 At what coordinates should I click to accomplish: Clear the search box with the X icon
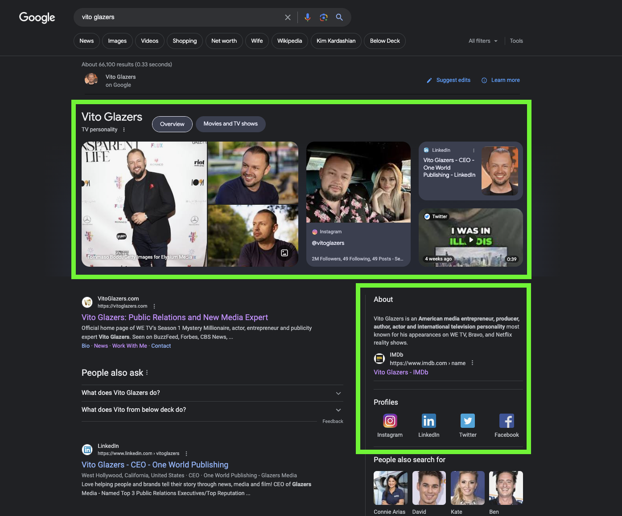pos(288,17)
